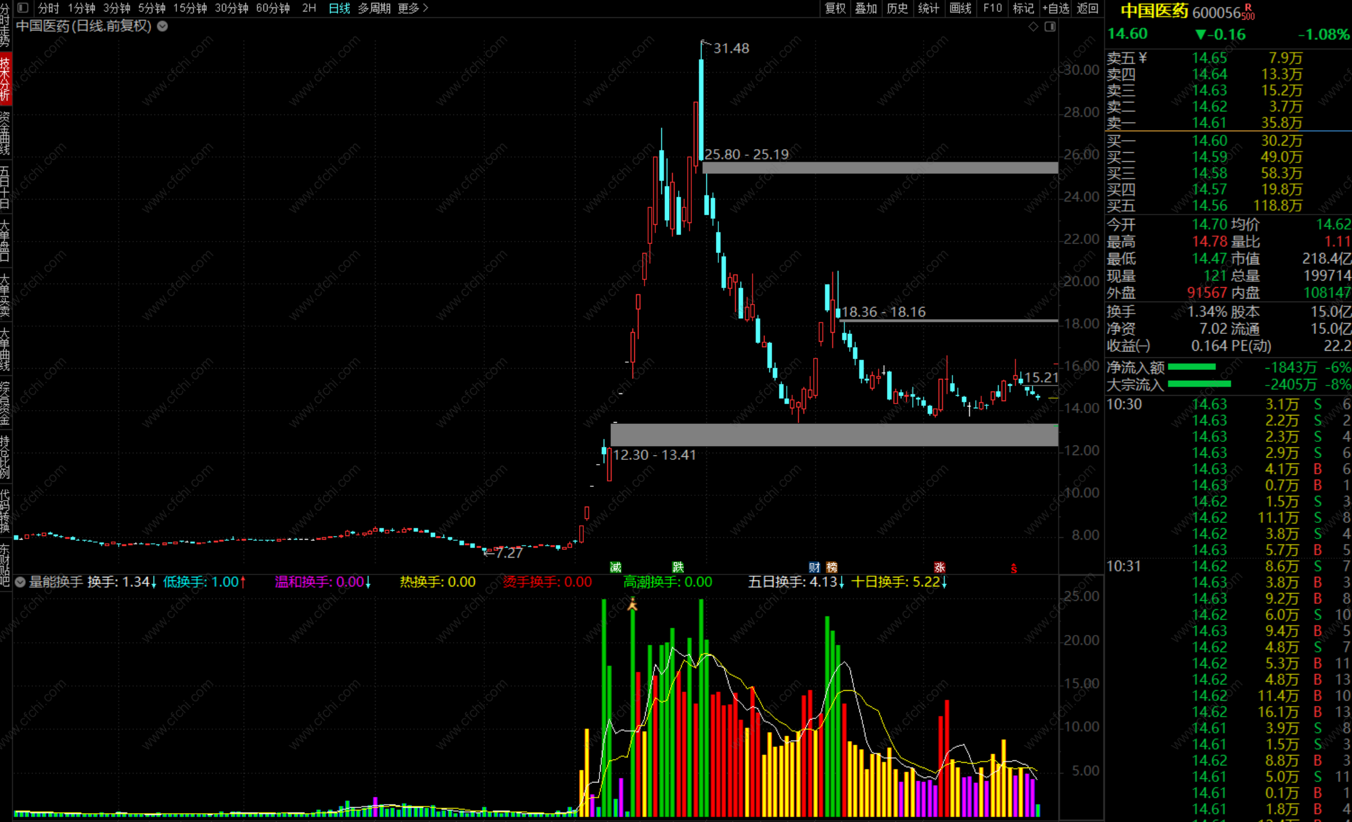1352x822 pixels.
Task: Click the 25.80 - 25.19 gray gap band
Action: 880,168
